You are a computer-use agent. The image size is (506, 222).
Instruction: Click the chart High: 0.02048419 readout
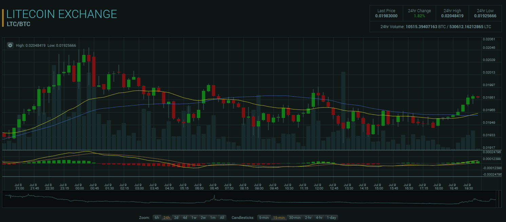(31, 45)
